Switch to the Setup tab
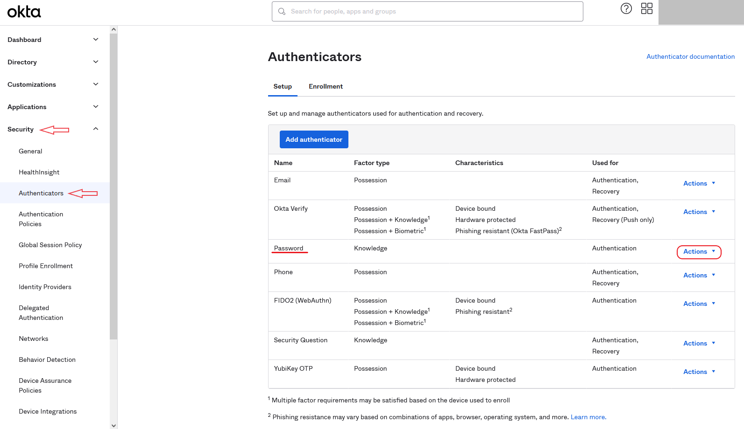 [x=283, y=87]
